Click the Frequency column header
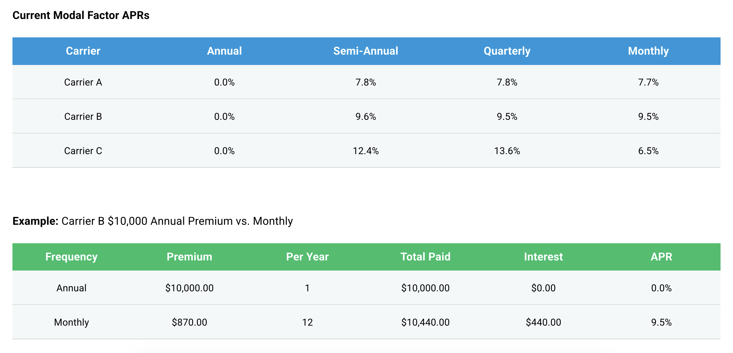 71,257
